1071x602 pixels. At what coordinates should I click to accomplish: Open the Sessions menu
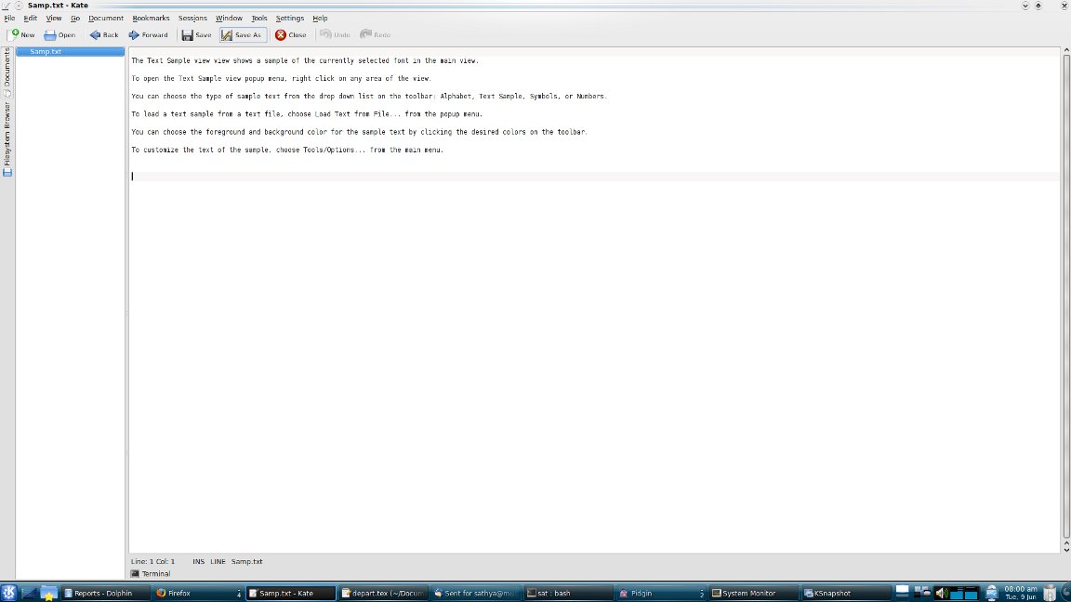tap(192, 18)
